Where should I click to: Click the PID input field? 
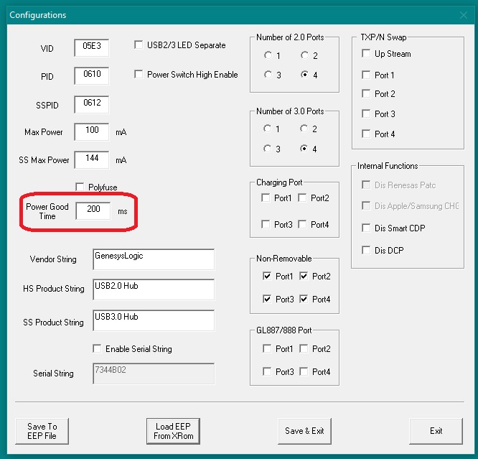pos(91,75)
